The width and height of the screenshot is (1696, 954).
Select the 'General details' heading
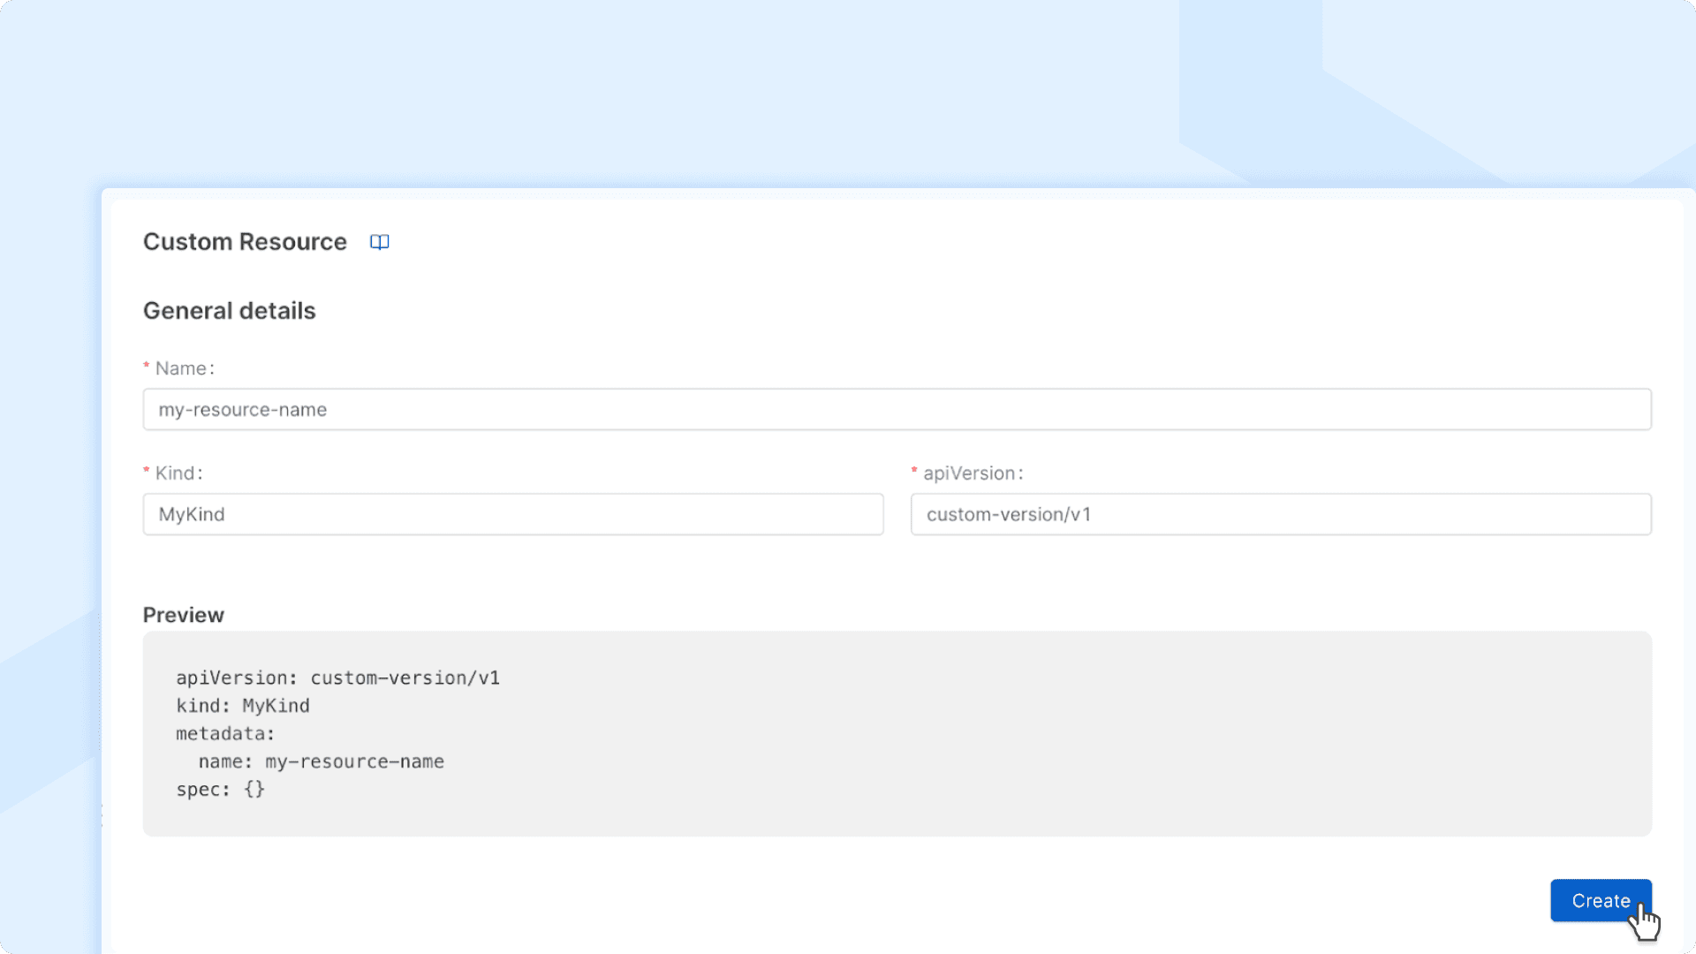(x=229, y=311)
